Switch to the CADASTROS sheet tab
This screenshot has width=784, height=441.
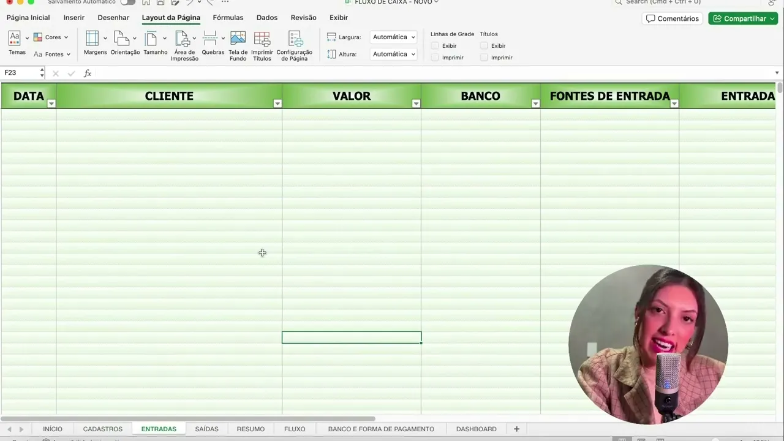103,429
